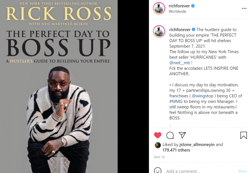Open comments with the speech bubble icon
Image resolution: width=251 pixels, height=173 pixels.
170,135
